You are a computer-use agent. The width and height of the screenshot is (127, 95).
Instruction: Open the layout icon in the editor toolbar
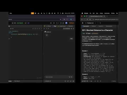click(51, 23)
